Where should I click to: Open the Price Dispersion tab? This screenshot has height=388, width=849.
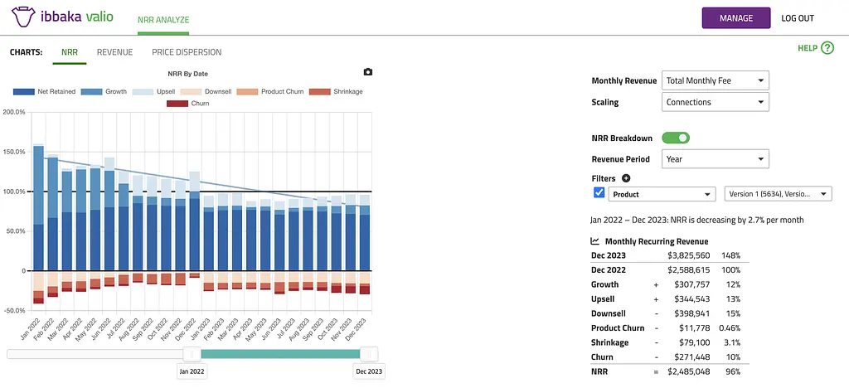(187, 52)
